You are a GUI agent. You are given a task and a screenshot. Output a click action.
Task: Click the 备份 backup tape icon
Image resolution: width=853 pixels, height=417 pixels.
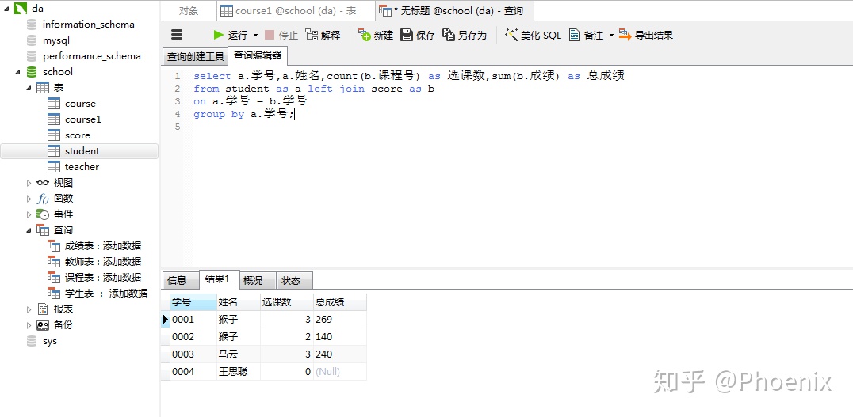point(43,325)
